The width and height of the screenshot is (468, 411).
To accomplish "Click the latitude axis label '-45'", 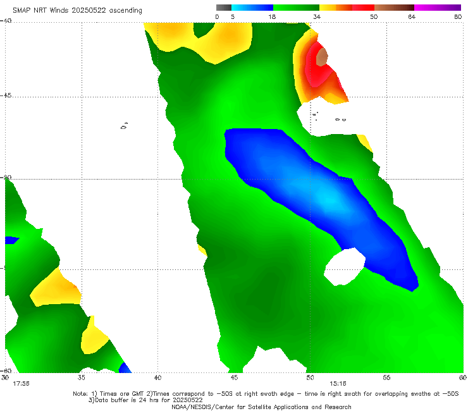I will 6,95.
